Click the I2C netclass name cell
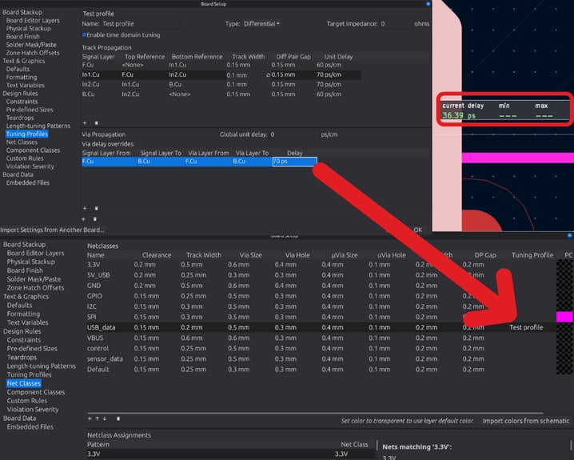 tap(91, 306)
